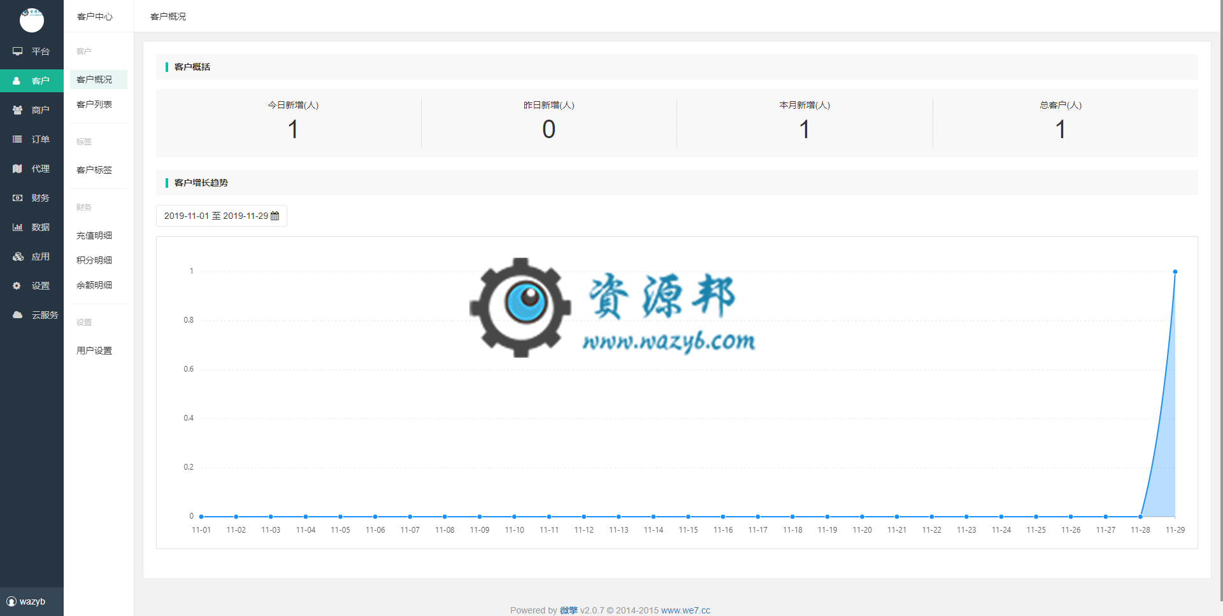Select 客户概况 in the submenu
The image size is (1223, 616).
(99, 80)
